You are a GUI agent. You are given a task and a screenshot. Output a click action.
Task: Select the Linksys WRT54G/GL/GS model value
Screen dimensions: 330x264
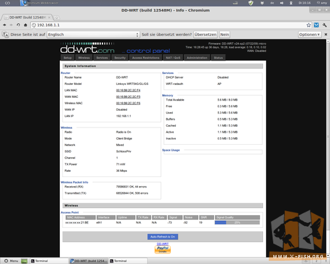pyautogui.click(x=132, y=84)
